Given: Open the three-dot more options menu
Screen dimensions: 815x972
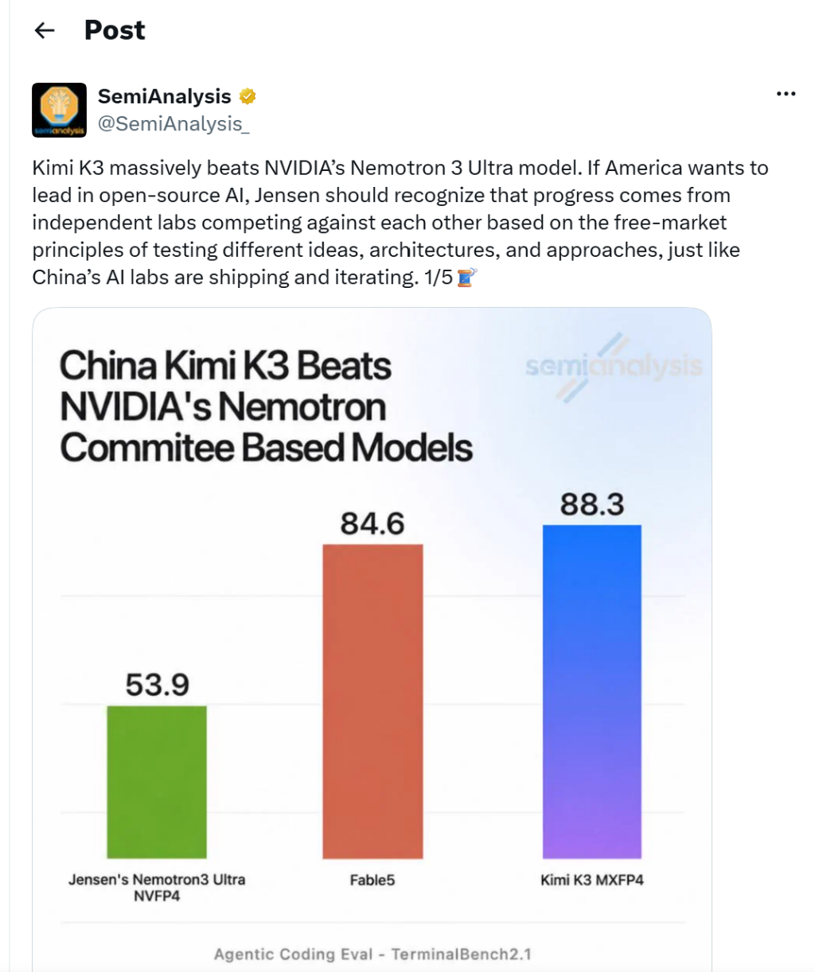Looking at the screenshot, I should 786,94.
